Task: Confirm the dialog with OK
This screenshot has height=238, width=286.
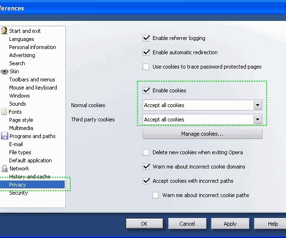Action: coord(144,223)
